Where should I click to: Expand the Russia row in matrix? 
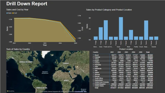[93, 76]
